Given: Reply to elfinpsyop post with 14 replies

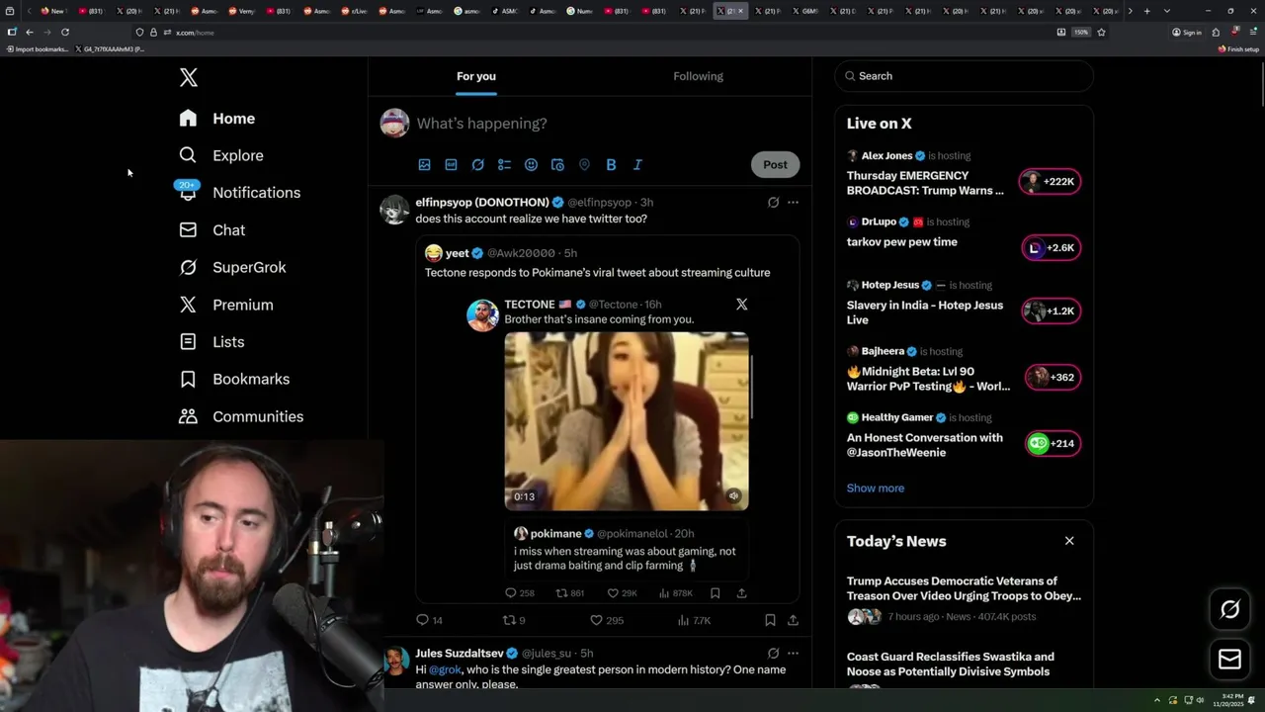Looking at the screenshot, I should pos(429,620).
